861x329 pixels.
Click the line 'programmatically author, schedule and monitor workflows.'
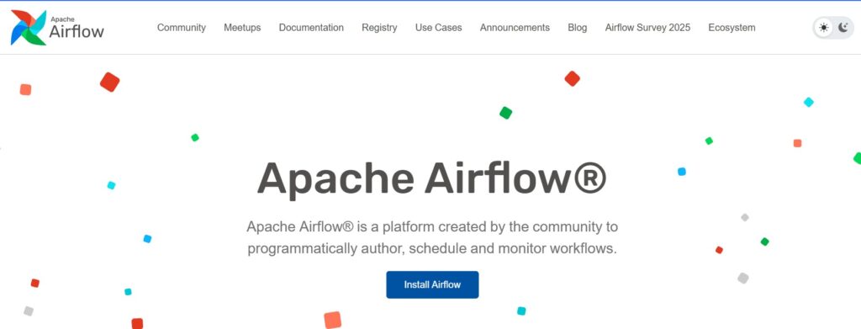pyautogui.click(x=432, y=248)
